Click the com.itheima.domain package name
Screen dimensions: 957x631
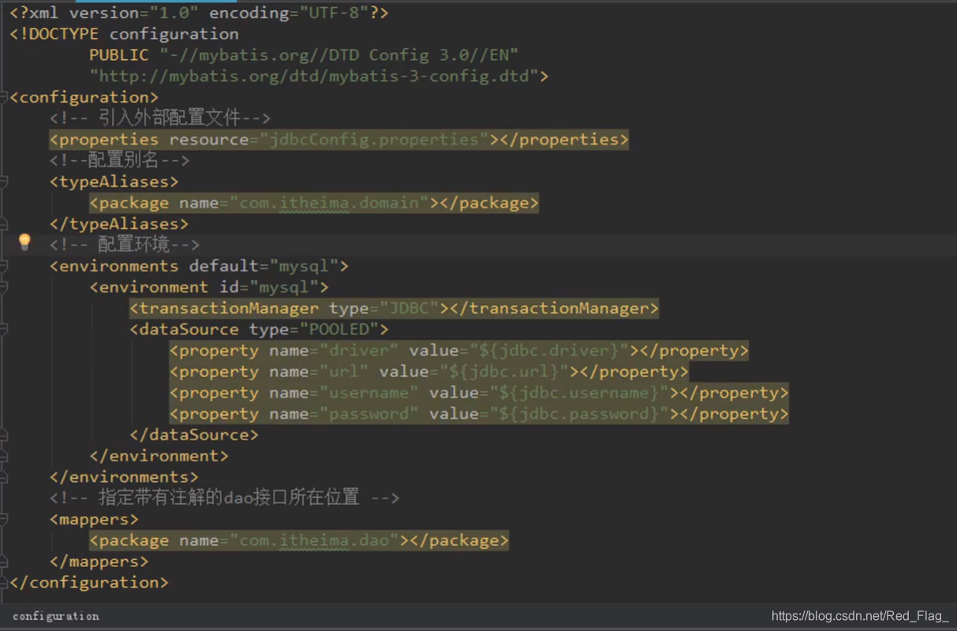(334, 203)
